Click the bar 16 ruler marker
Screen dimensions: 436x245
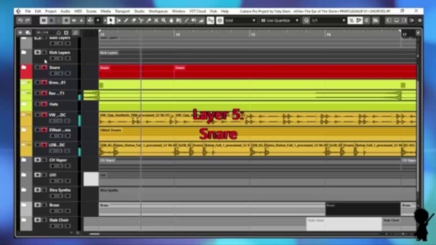[x=328, y=34]
